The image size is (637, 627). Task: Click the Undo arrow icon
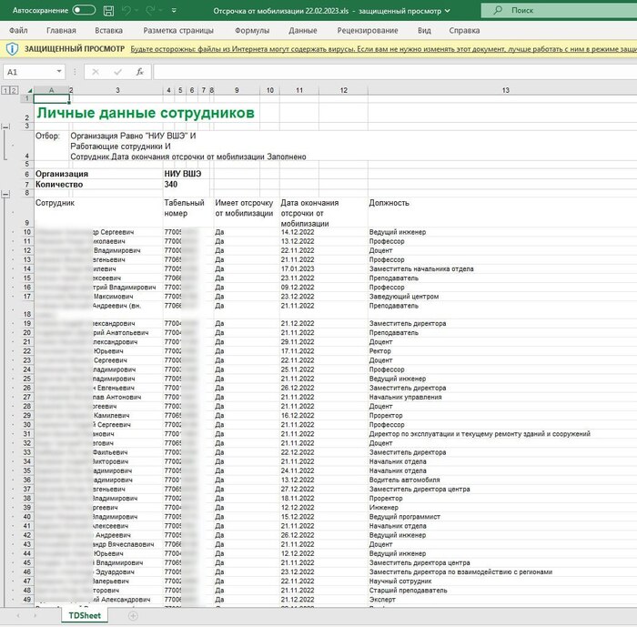pyautogui.click(x=127, y=10)
